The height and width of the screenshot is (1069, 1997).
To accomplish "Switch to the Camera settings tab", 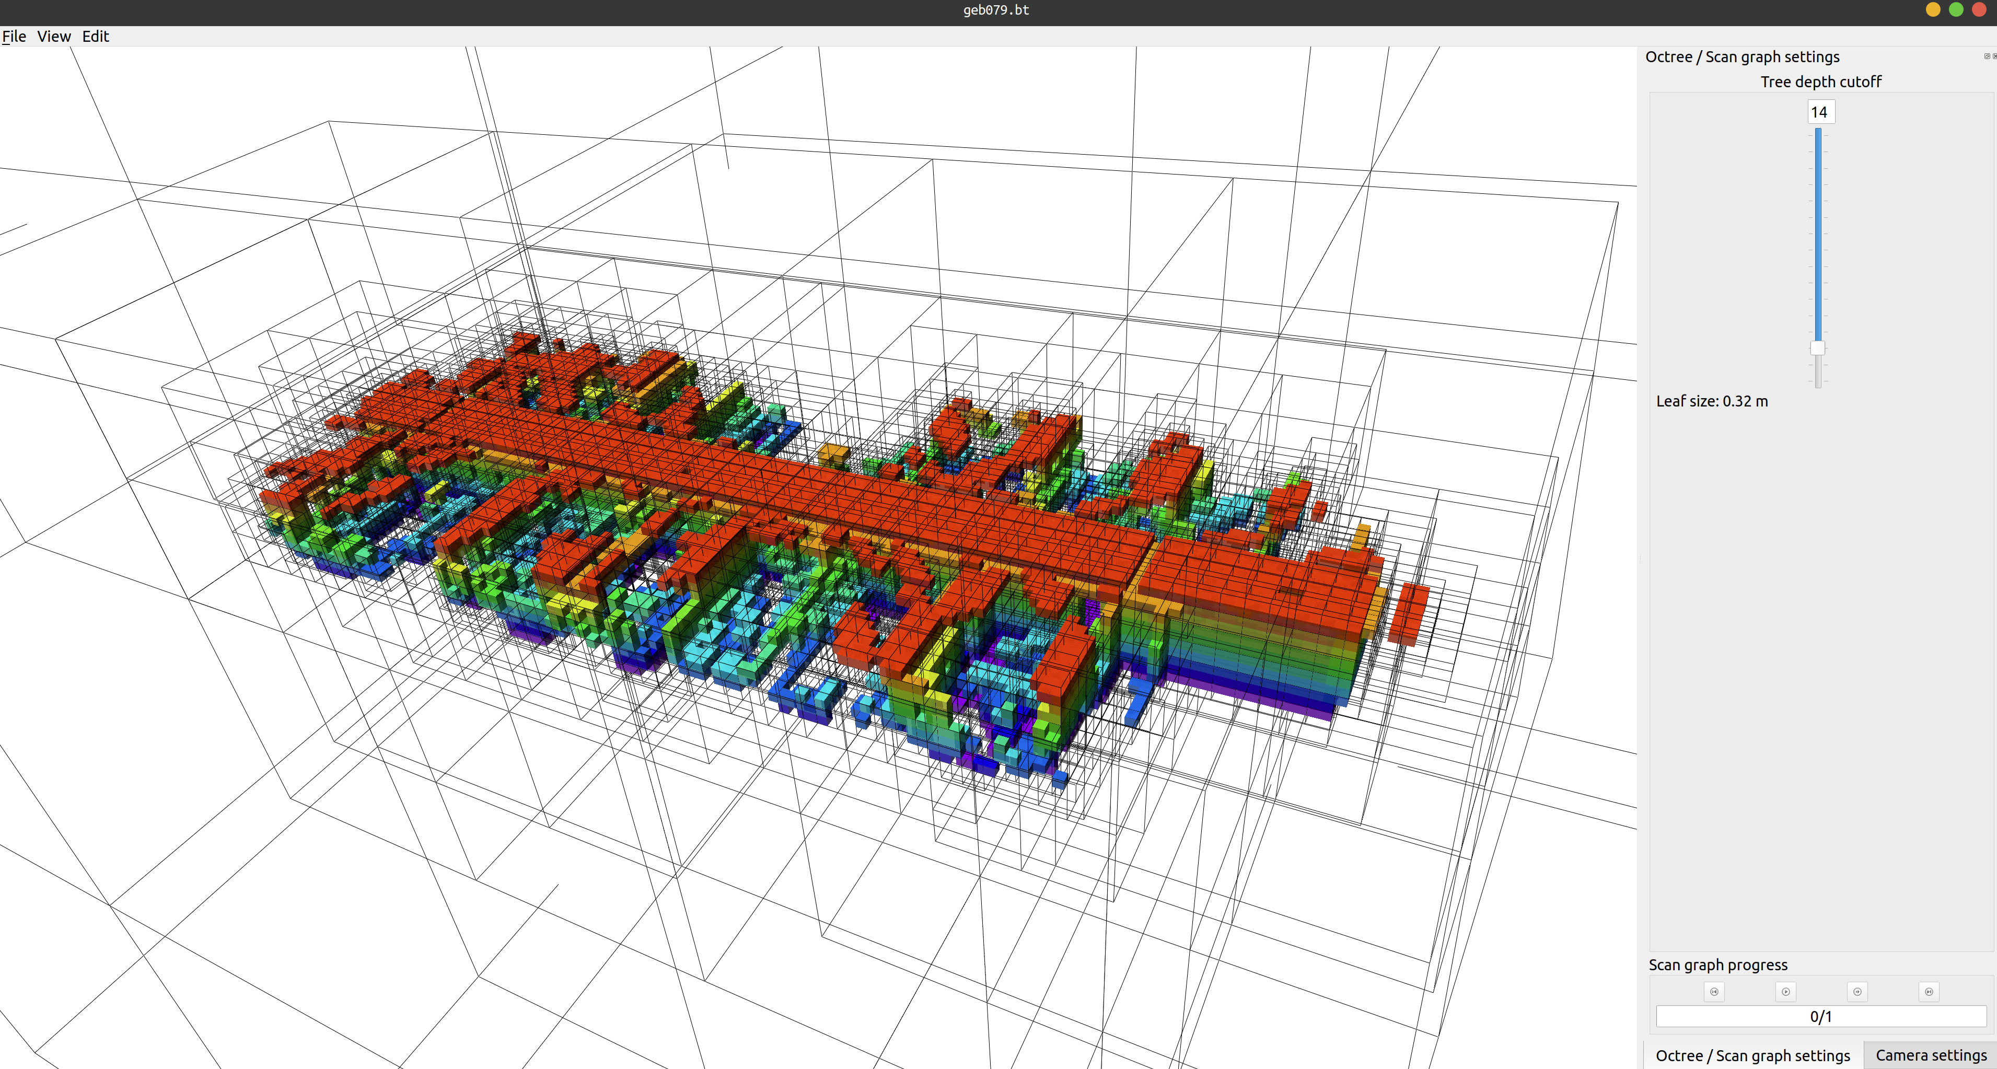I will [x=1930, y=1055].
